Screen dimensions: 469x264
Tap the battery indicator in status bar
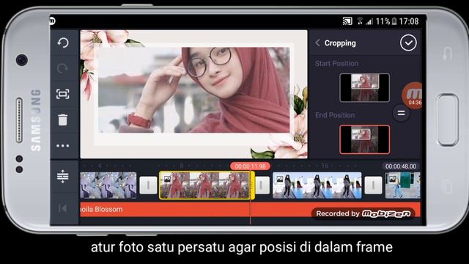[x=394, y=21]
